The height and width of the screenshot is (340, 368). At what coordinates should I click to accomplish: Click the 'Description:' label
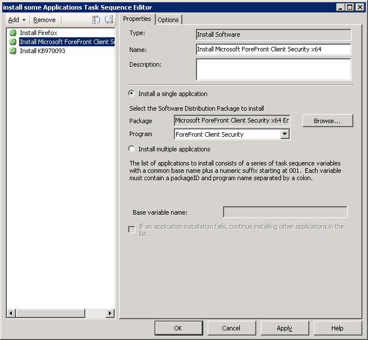tap(145, 64)
